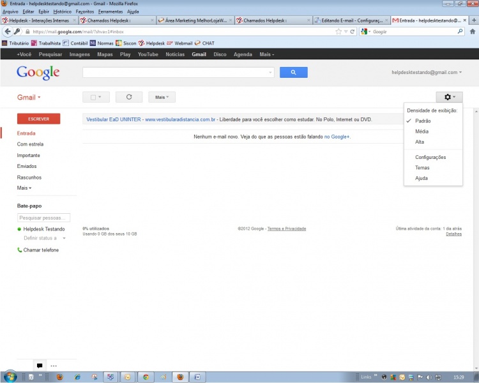The height and width of the screenshot is (383, 479).
Task: Open Word from the taskbar
Action: (x=197, y=377)
